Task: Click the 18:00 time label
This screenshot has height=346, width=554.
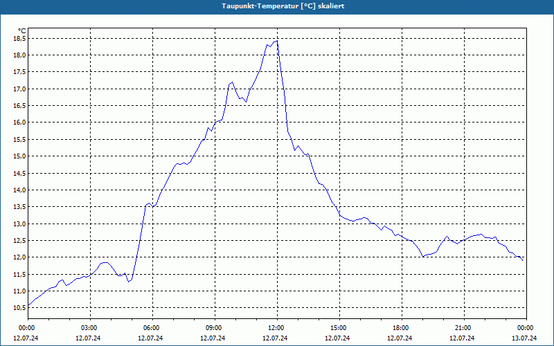Action: [x=402, y=328]
